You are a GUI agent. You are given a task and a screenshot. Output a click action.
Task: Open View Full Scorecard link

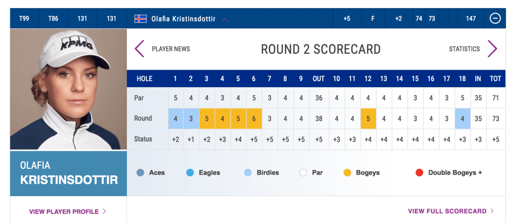coord(447,211)
